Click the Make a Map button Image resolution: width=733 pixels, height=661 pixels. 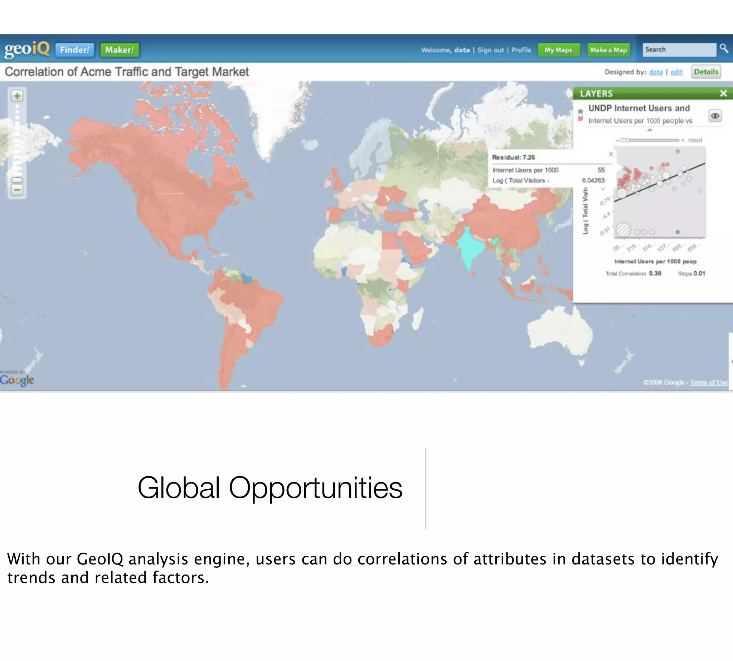coord(608,50)
